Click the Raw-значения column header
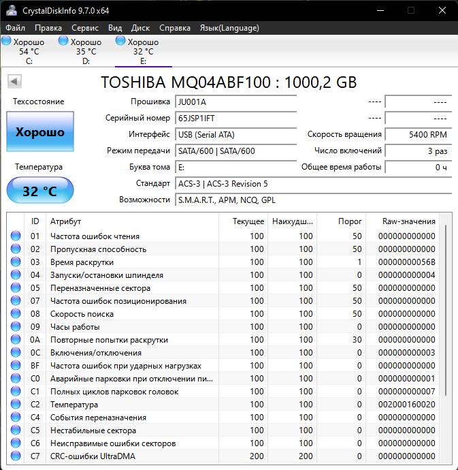Viewport: 458px width, 470px height. click(x=410, y=221)
